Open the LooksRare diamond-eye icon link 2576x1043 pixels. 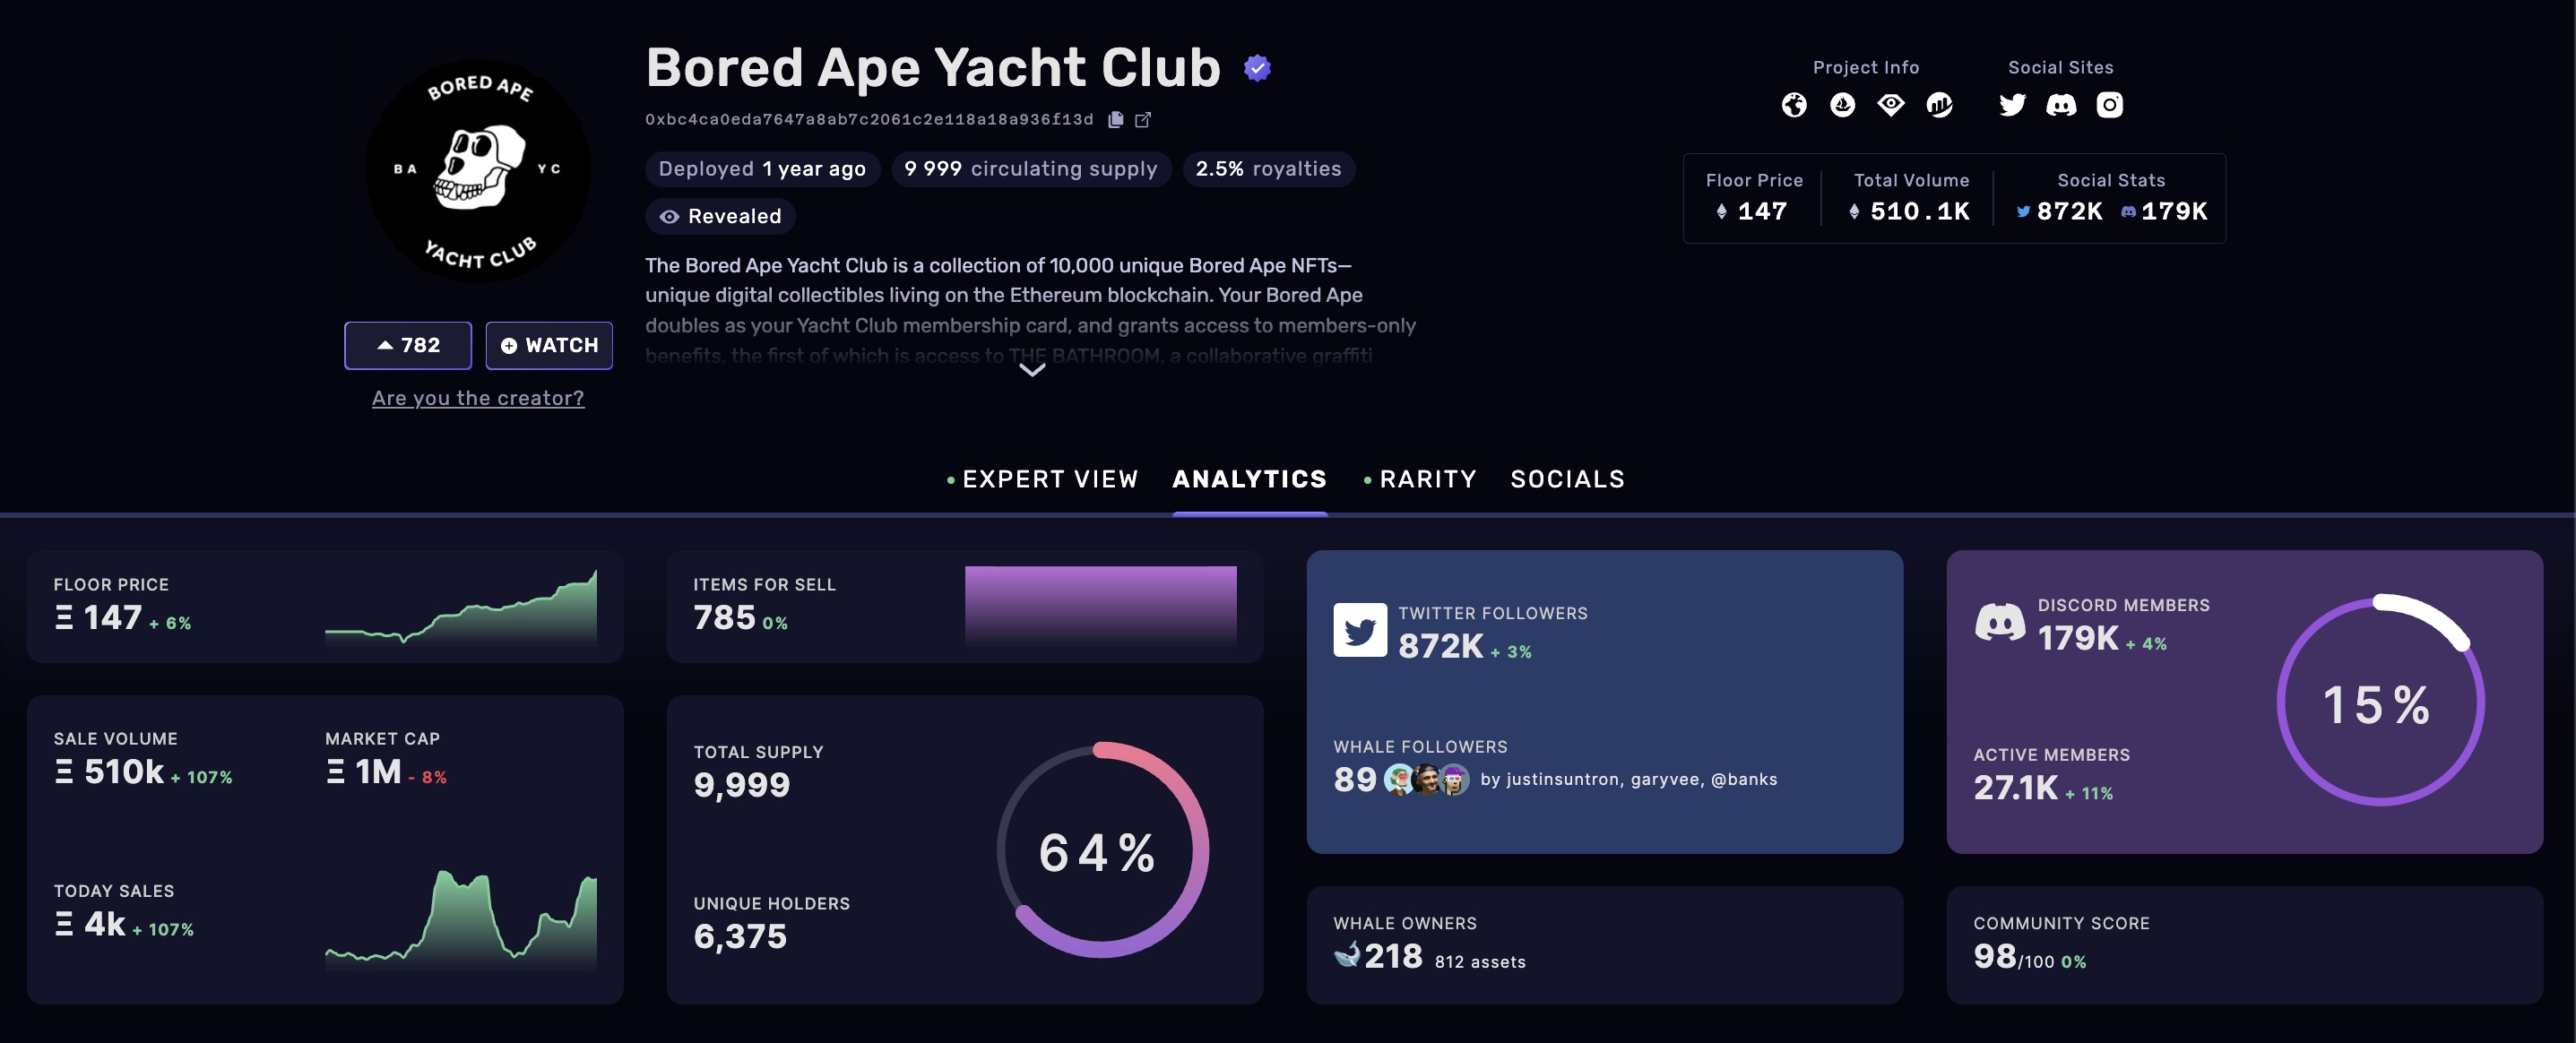[1890, 105]
